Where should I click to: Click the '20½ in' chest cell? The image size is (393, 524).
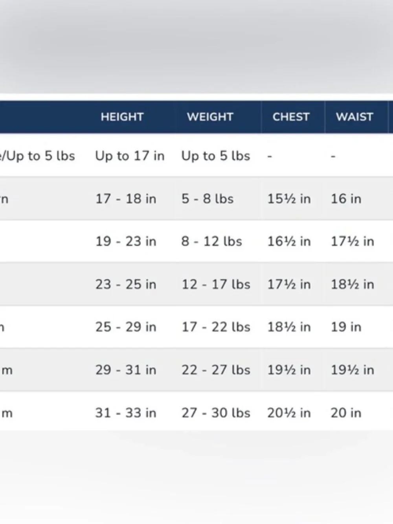pos(289,412)
